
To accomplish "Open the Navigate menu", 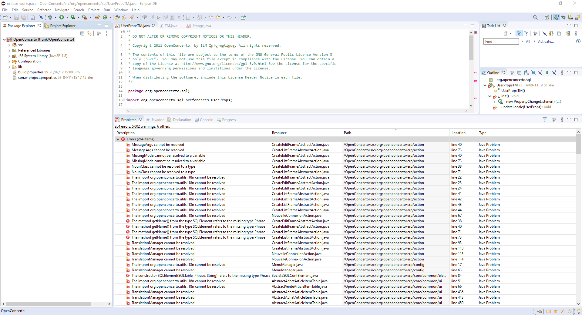I will pyautogui.click(x=62, y=10).
